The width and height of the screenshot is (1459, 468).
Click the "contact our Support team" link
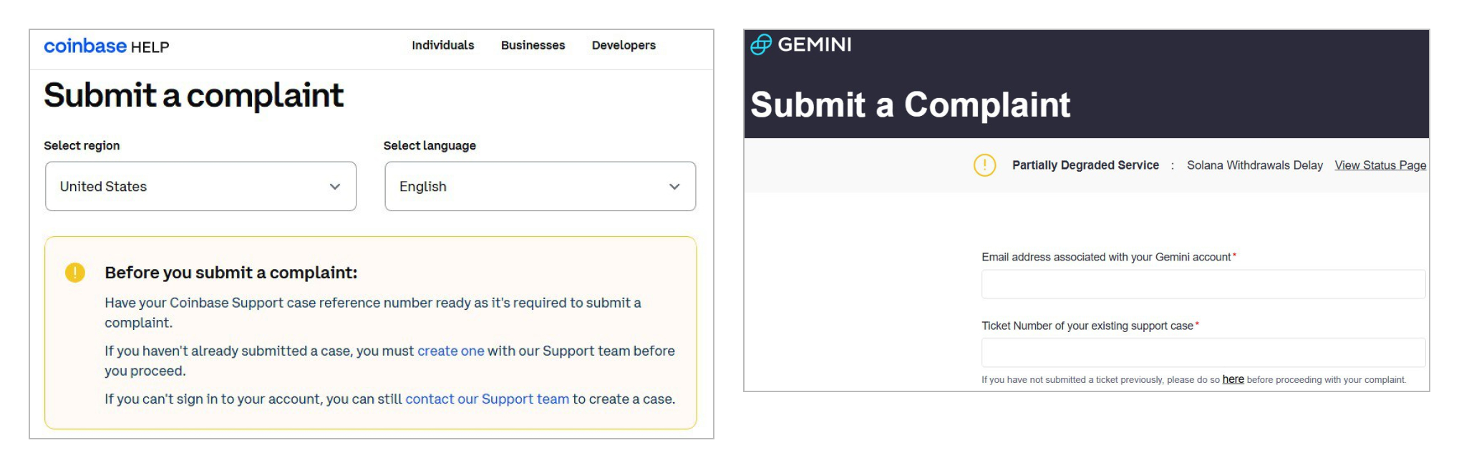(x=487, y=399)
